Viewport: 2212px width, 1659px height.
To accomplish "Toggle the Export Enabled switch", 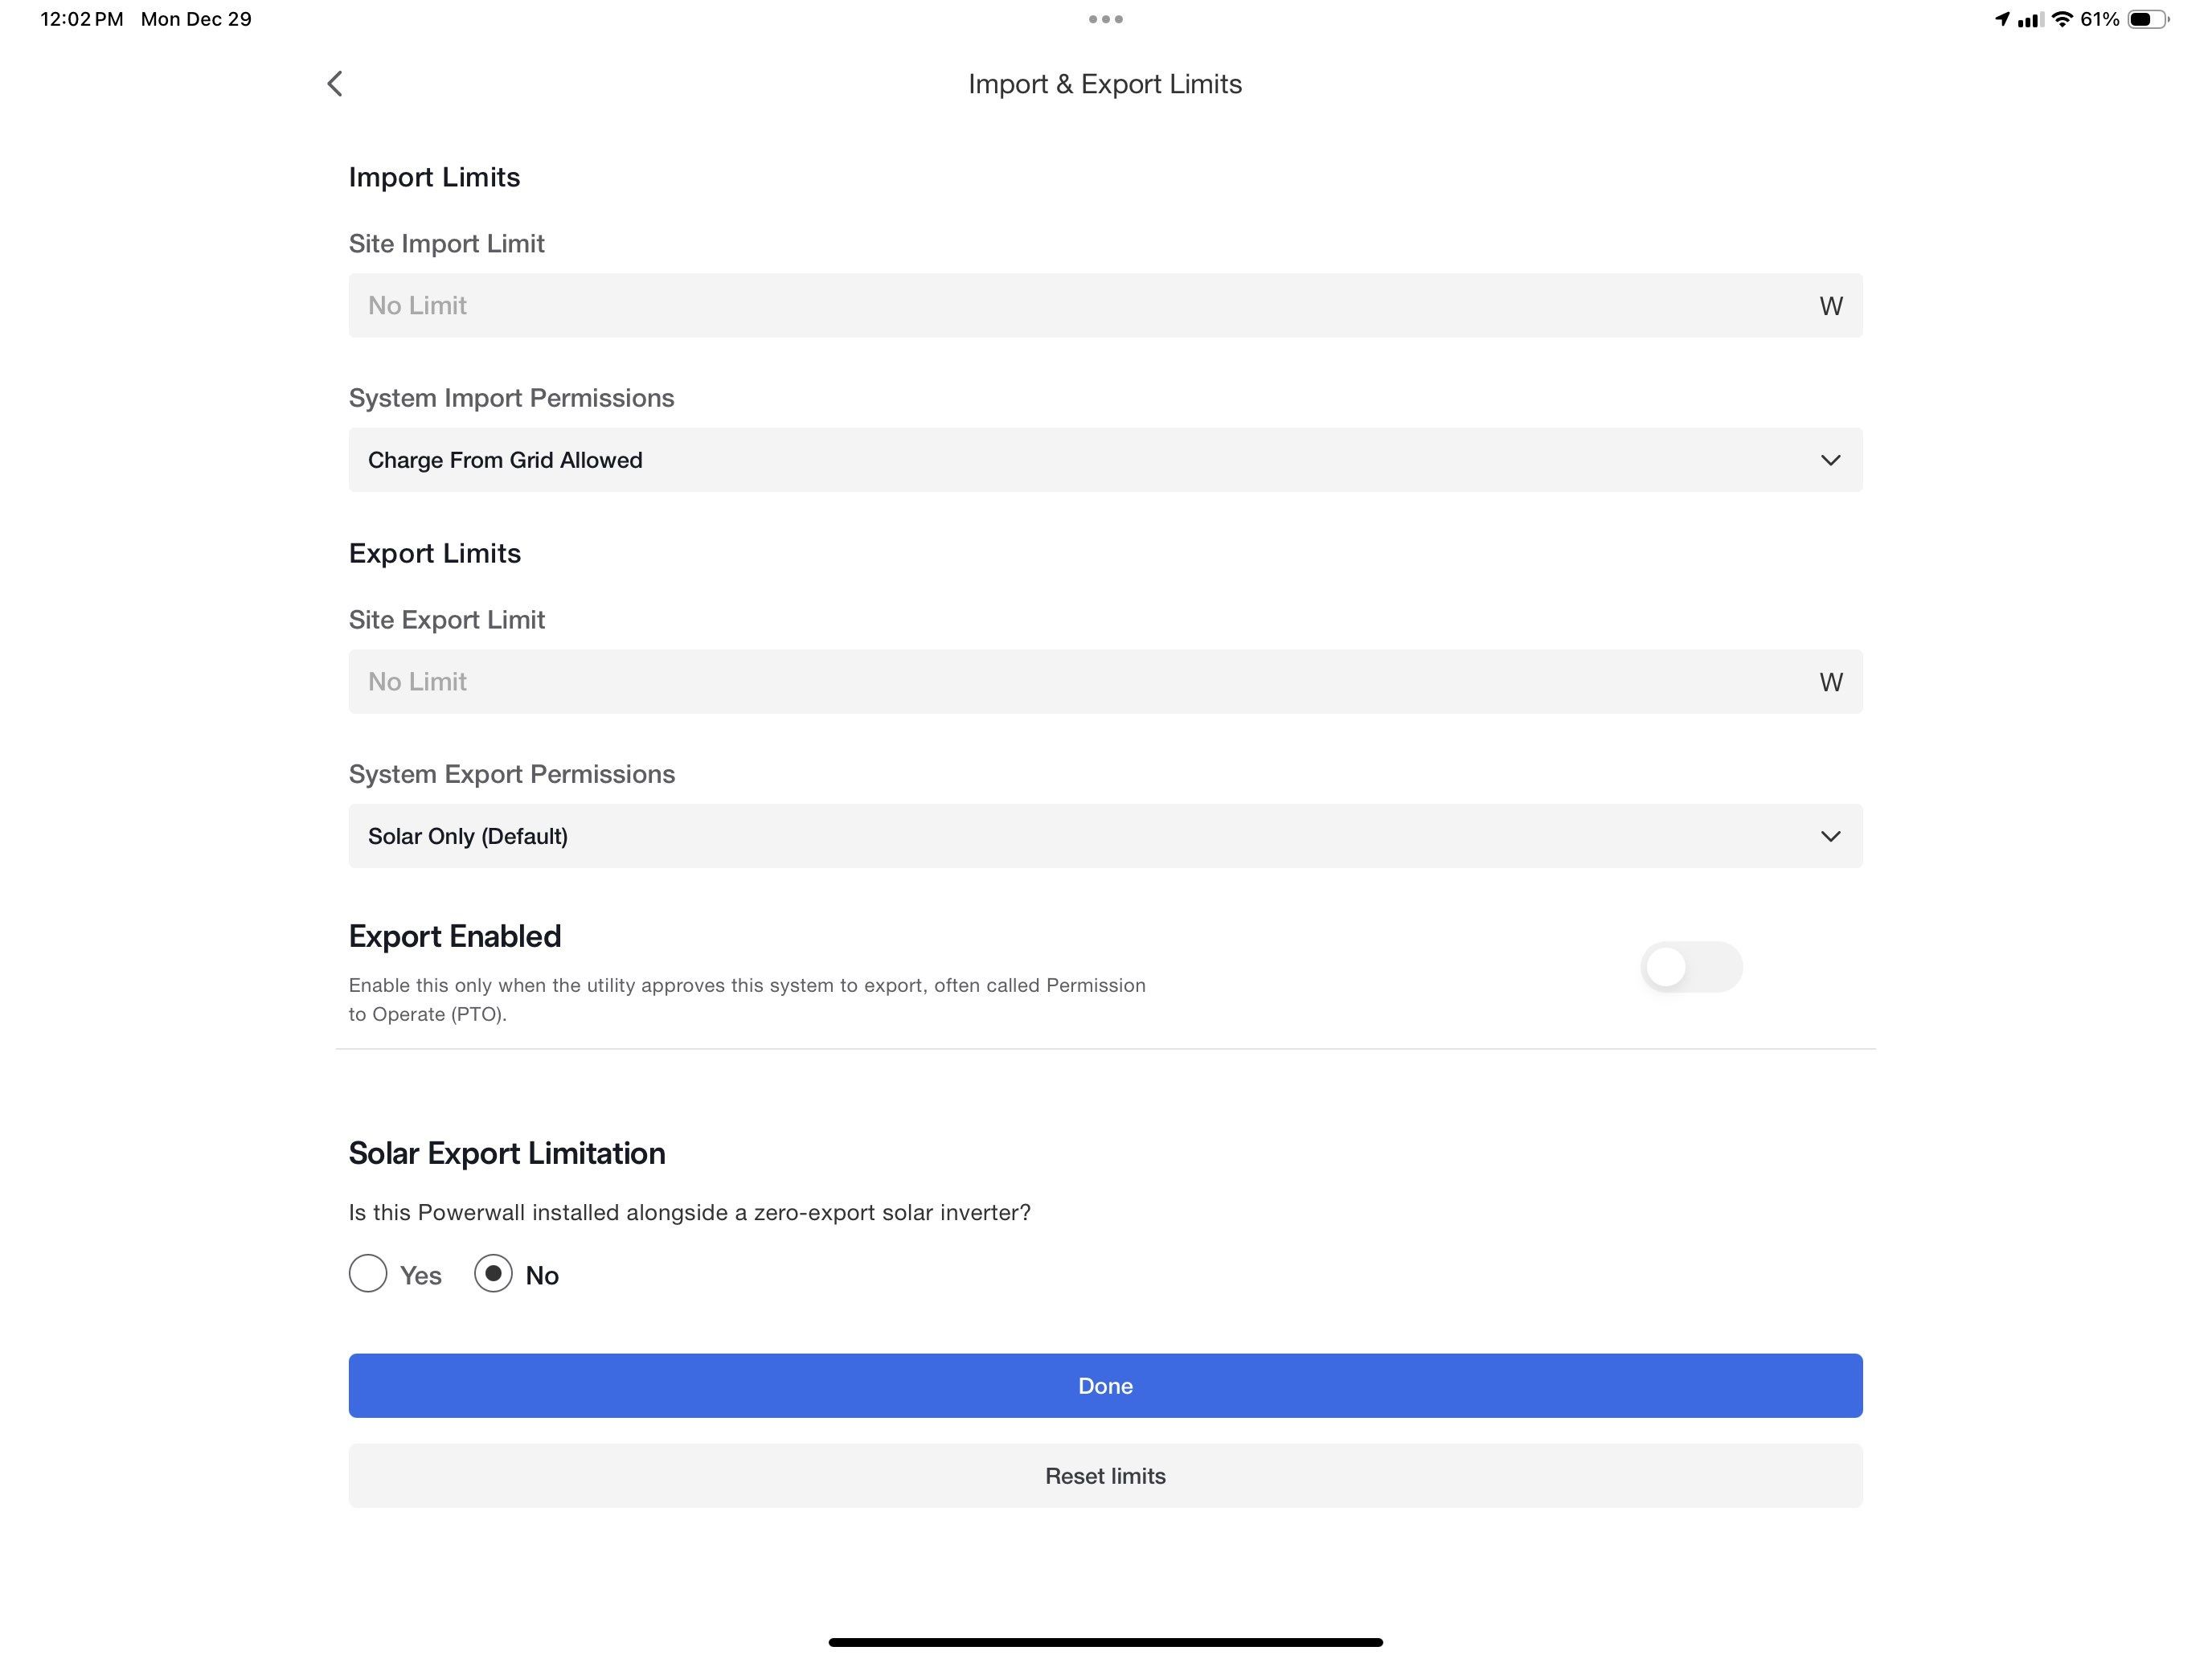I will [1691, 967].
